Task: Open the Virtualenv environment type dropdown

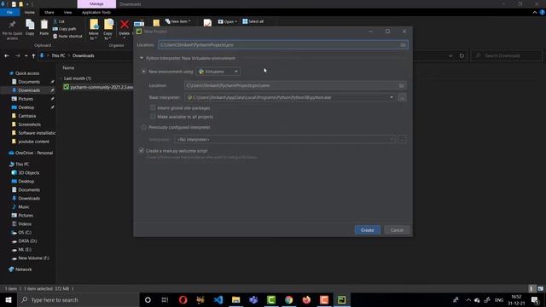Action: pos(218,72)
